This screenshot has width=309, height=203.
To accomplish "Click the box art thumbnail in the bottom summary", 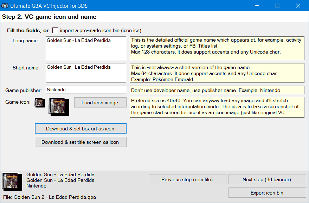I will tap(12, 182).
